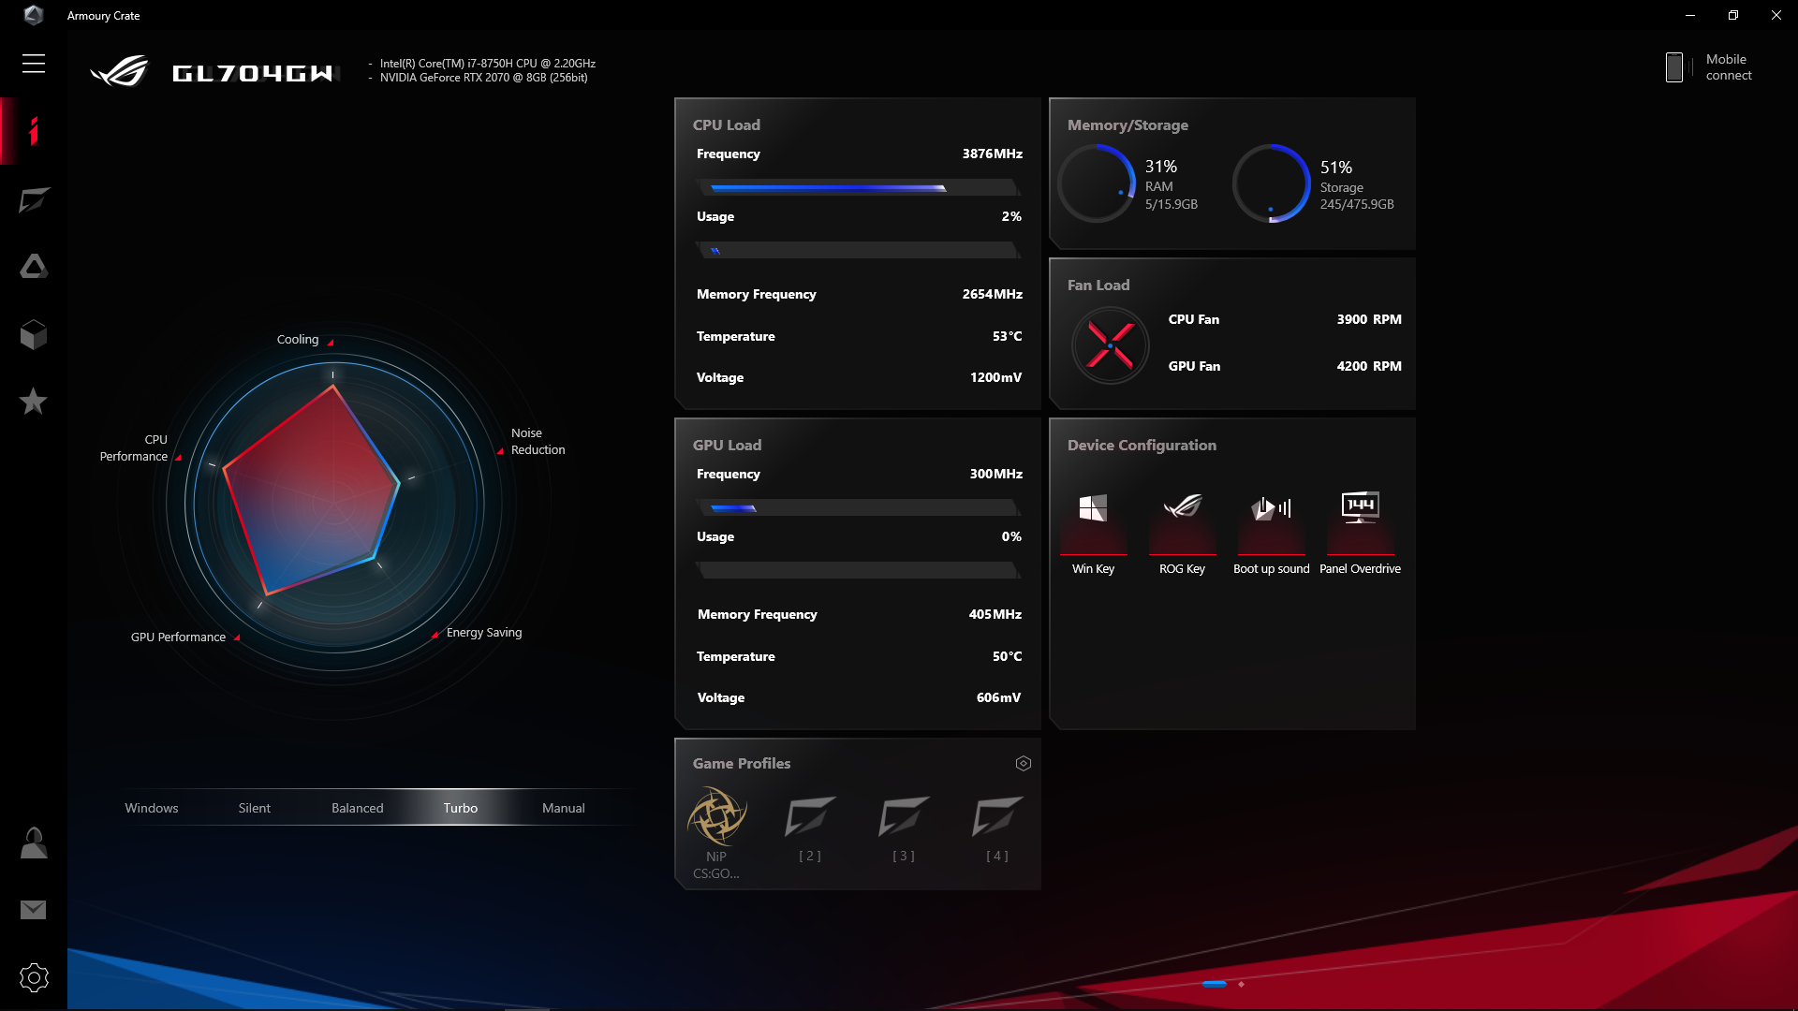1798x1011 pixels.
Task: Click the NVIDIA GeForce RTX 2070 text
Action: click(x=484, y=78)
